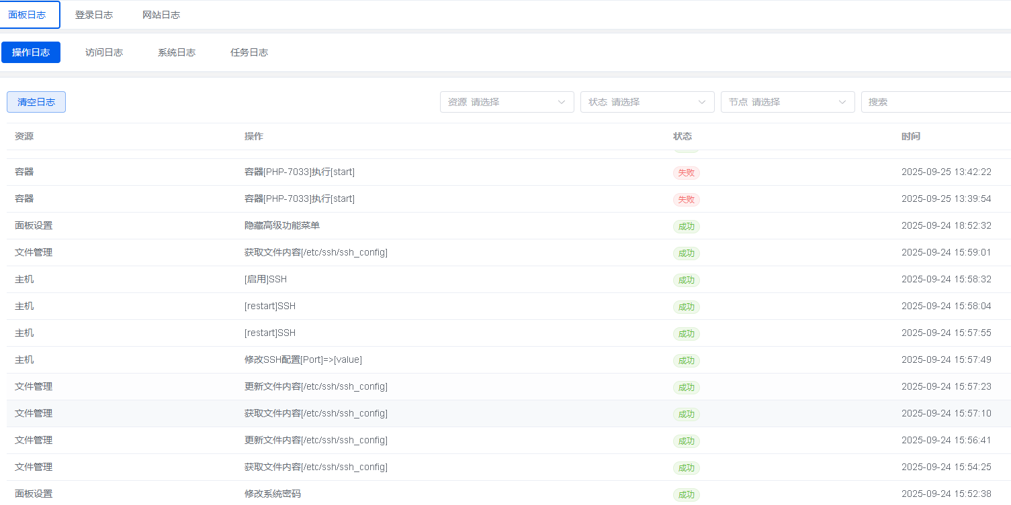Switch to 任务日志 sub-tab

pyautogui.click(x=249, y=52)
